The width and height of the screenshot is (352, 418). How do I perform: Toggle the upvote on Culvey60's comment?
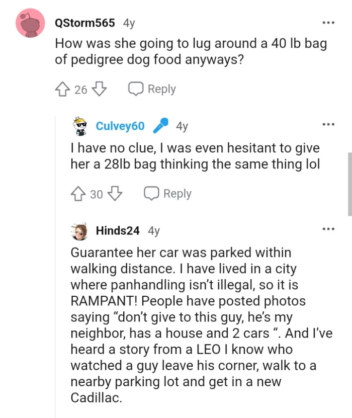[78, 193]
